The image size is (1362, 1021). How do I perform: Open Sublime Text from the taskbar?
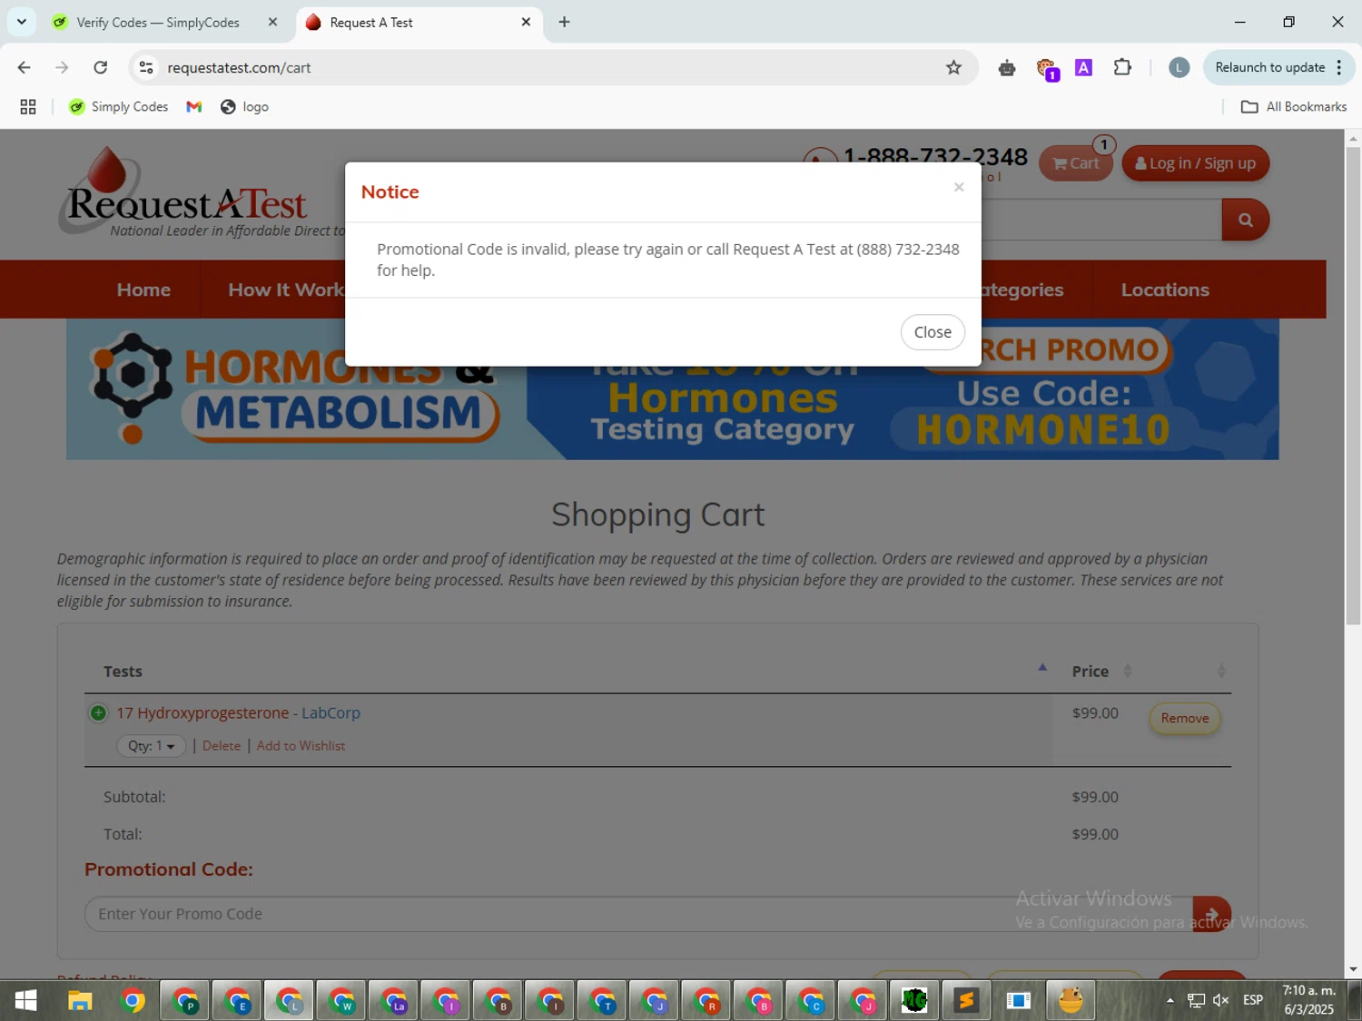point(966,1000)
